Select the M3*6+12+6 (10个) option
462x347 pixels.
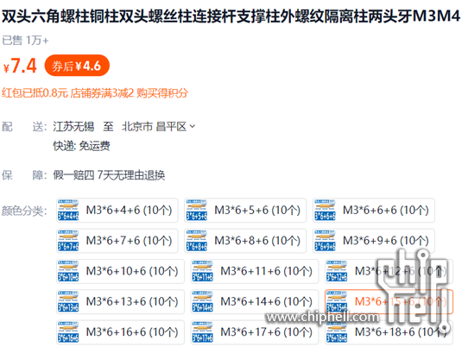[389, 271]
